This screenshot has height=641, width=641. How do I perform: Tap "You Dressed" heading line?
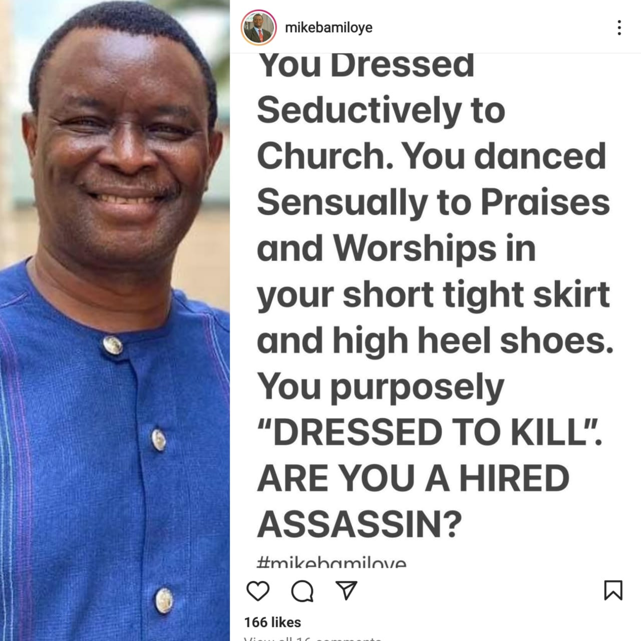tap(366, 65)
